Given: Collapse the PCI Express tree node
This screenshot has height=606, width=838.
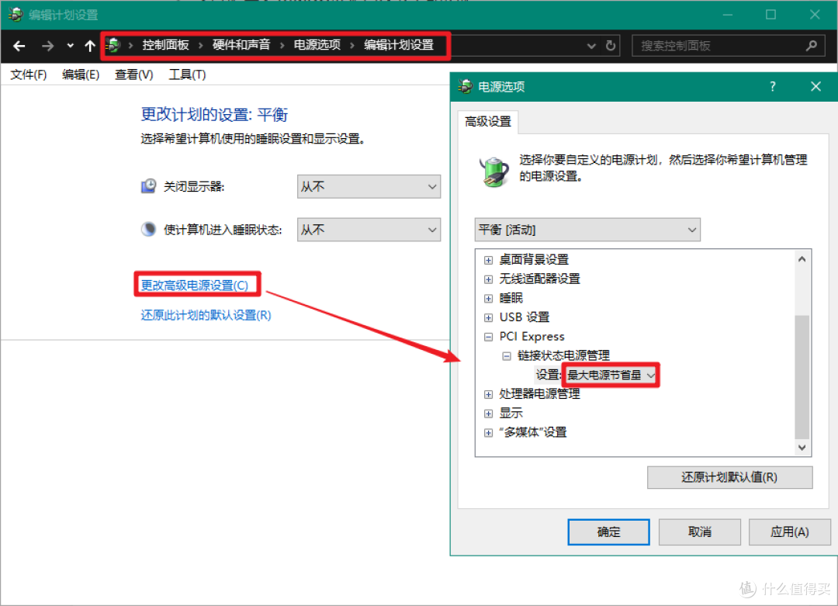Looking at the screenshot, I should tap(488, 337).
